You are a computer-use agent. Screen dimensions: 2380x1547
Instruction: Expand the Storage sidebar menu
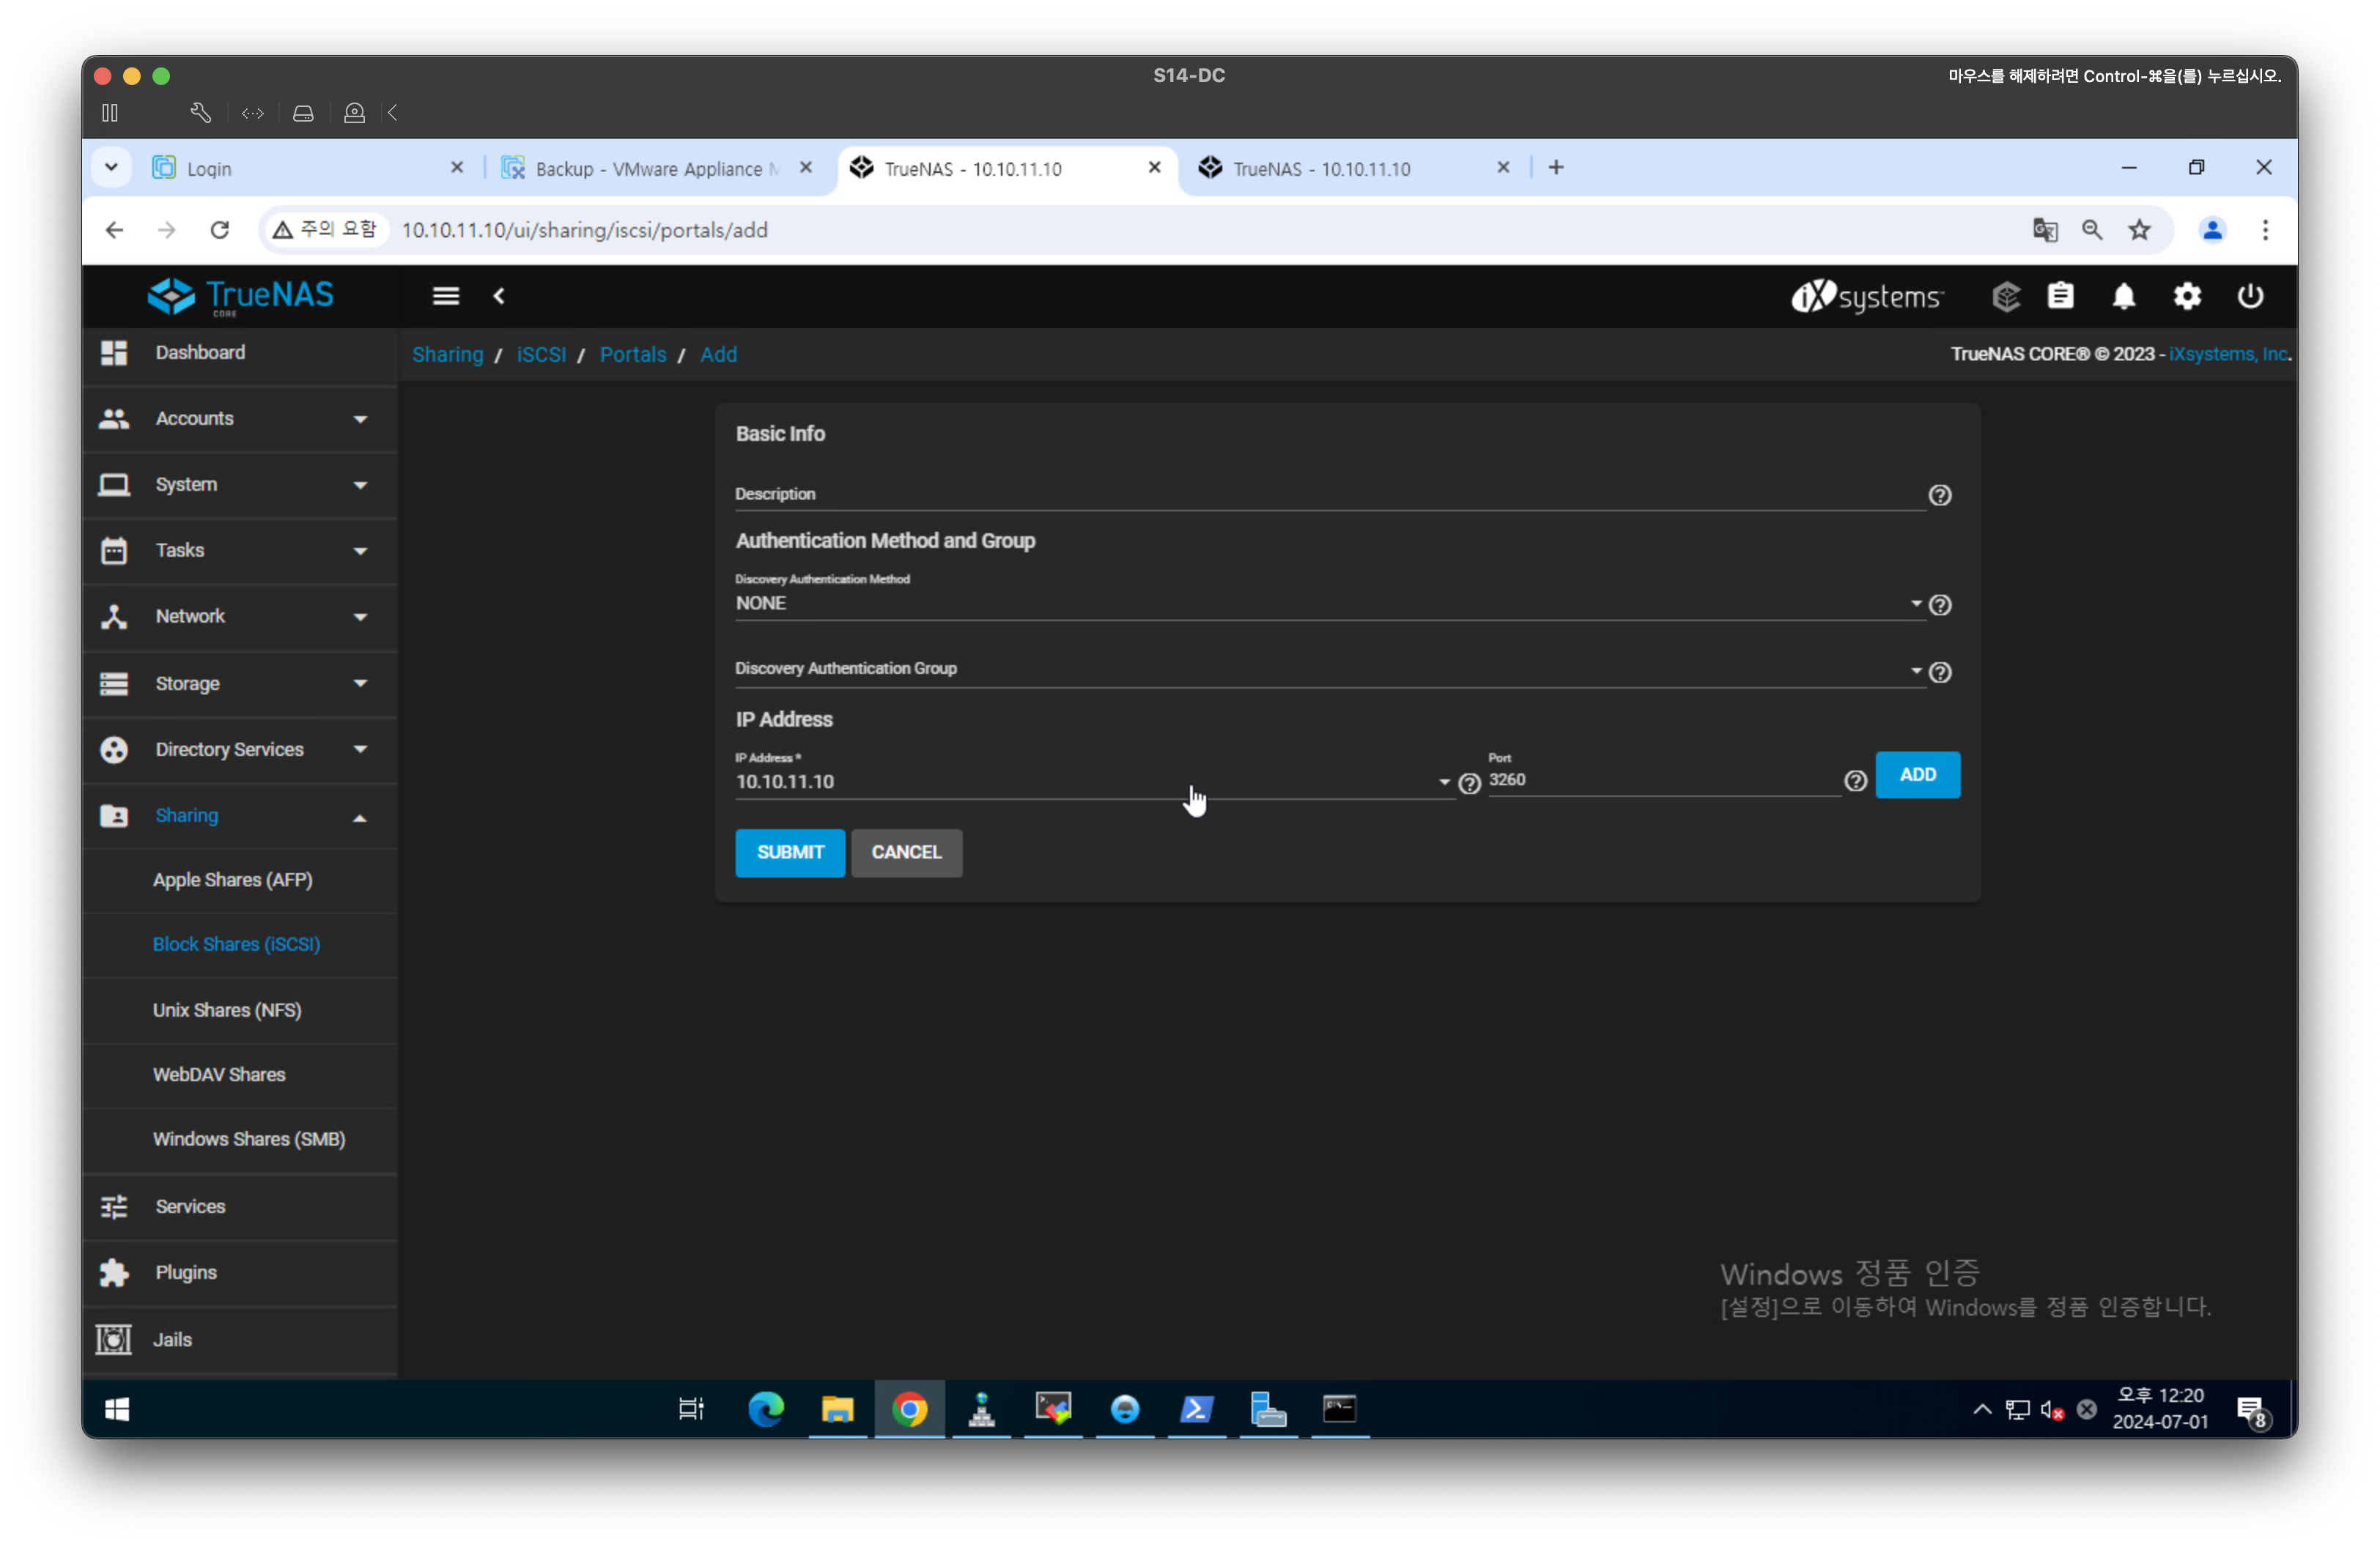[239, 683]
